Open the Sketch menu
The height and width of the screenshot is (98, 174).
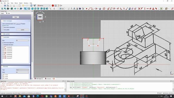[x=21, y=3]
